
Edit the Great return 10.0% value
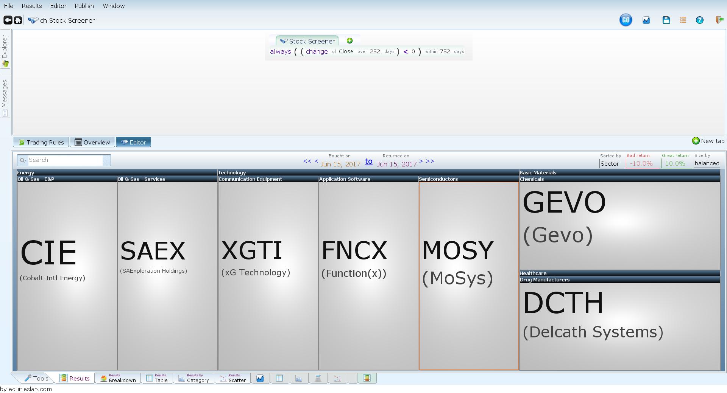tap(676, 163)
